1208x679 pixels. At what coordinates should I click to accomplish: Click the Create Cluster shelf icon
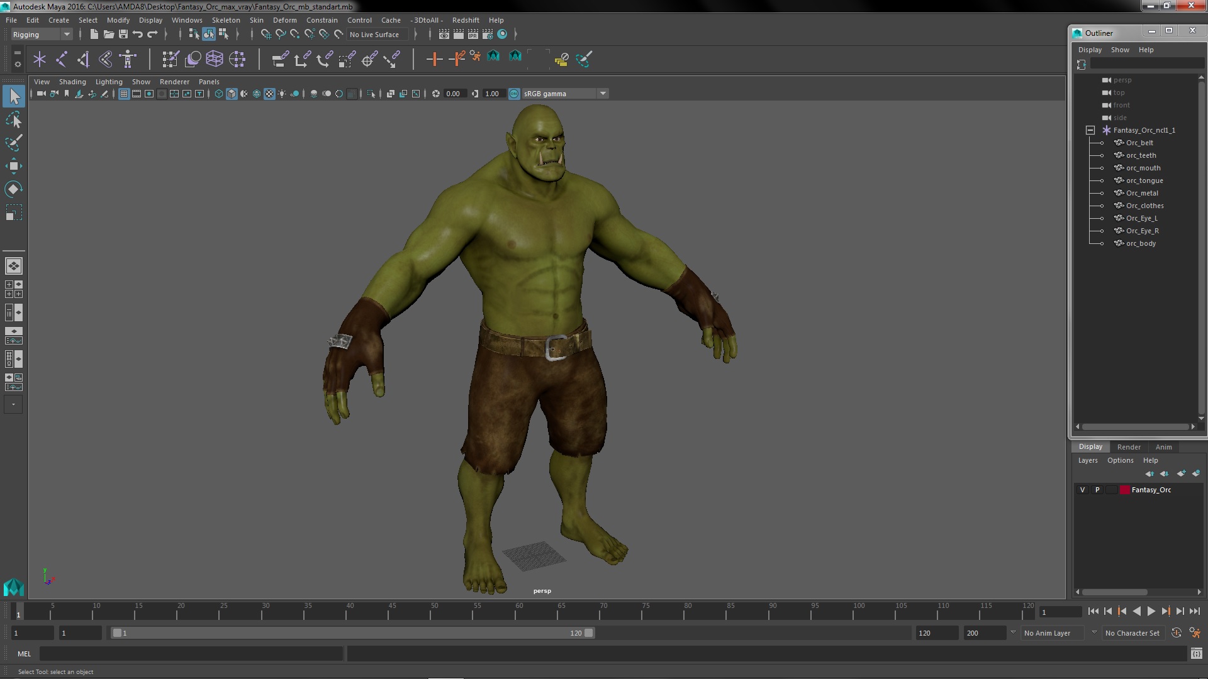point(237,59)
